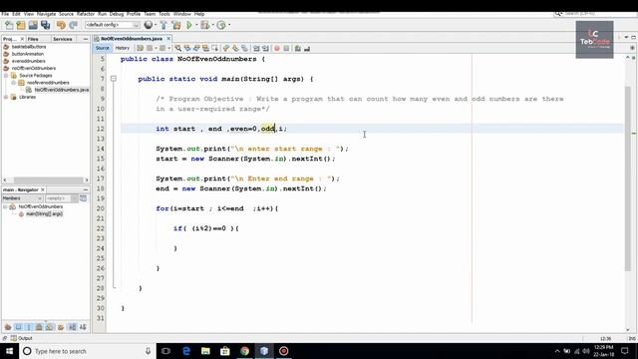
Task: Click the Windows search box
Action: point(88,351)
